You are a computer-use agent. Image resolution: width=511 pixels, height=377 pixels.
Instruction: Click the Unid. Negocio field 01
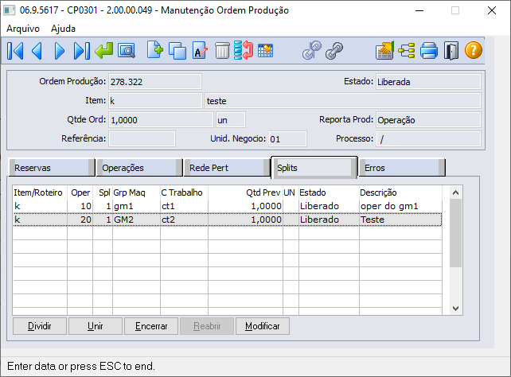point(287,139)
